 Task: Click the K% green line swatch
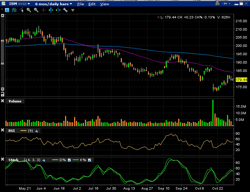76,160
